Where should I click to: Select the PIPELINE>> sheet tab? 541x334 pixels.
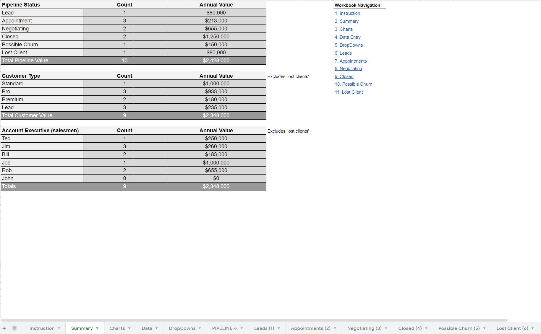[x=225, y=328]
